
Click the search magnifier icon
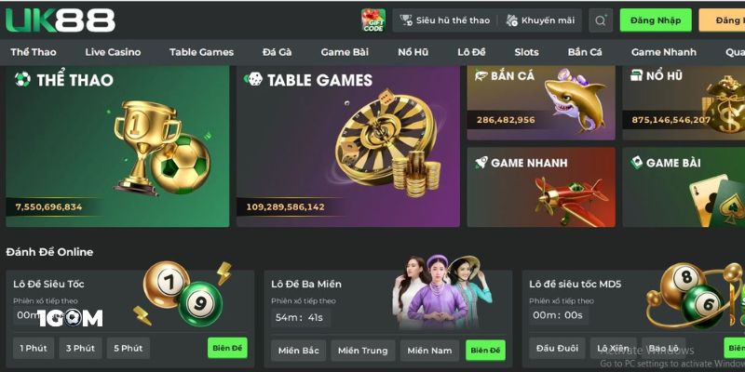pyautogui.click(x=601, y=20)
